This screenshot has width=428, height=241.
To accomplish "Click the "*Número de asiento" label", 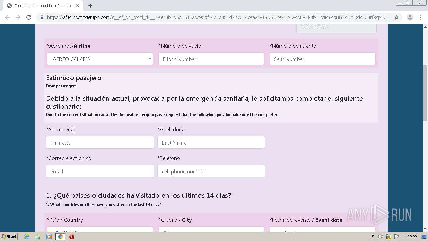I will 293,46.
